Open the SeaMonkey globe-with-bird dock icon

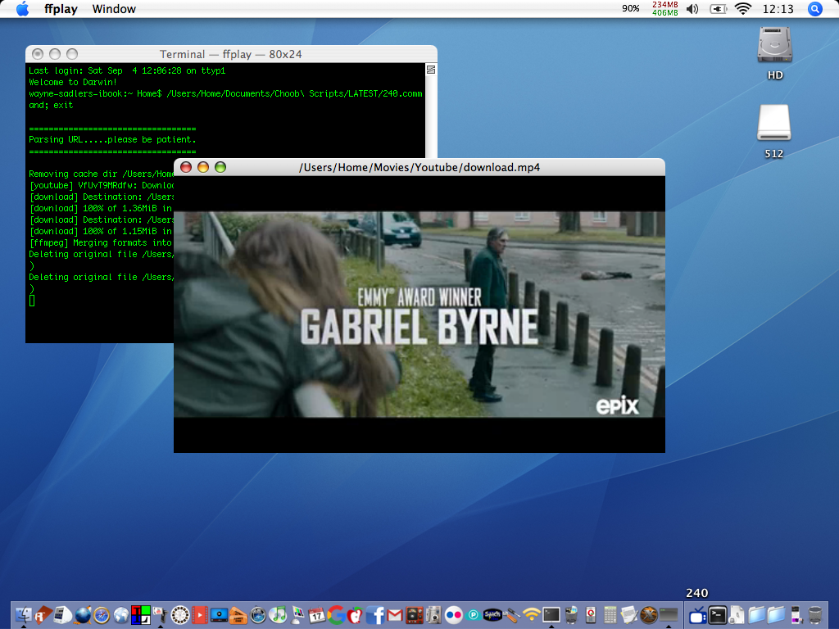[x=83, y=615]
